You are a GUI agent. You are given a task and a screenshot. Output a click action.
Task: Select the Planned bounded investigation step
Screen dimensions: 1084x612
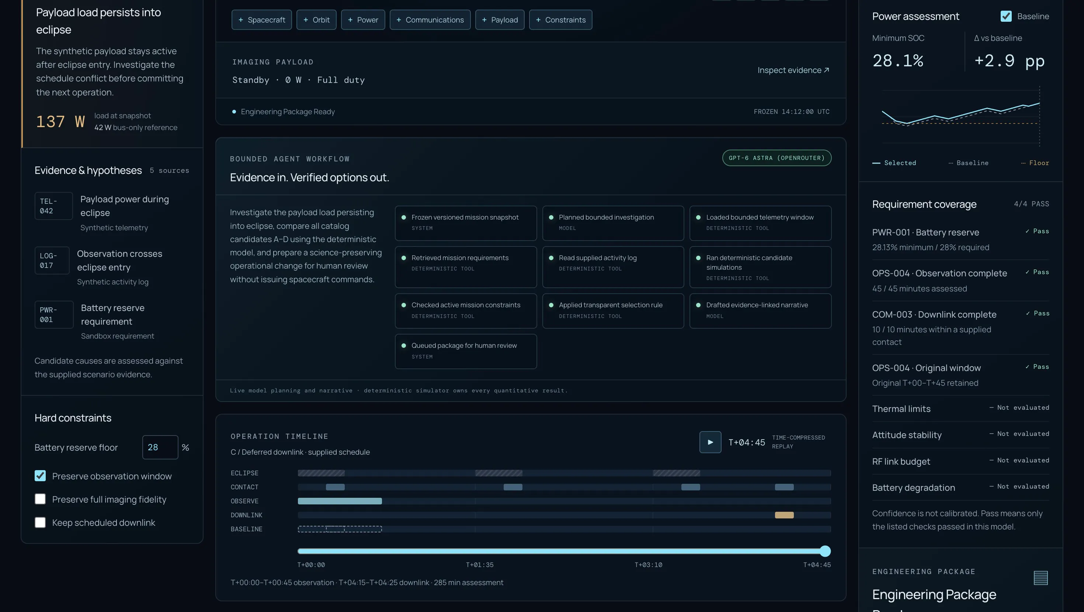click(613, 223)
